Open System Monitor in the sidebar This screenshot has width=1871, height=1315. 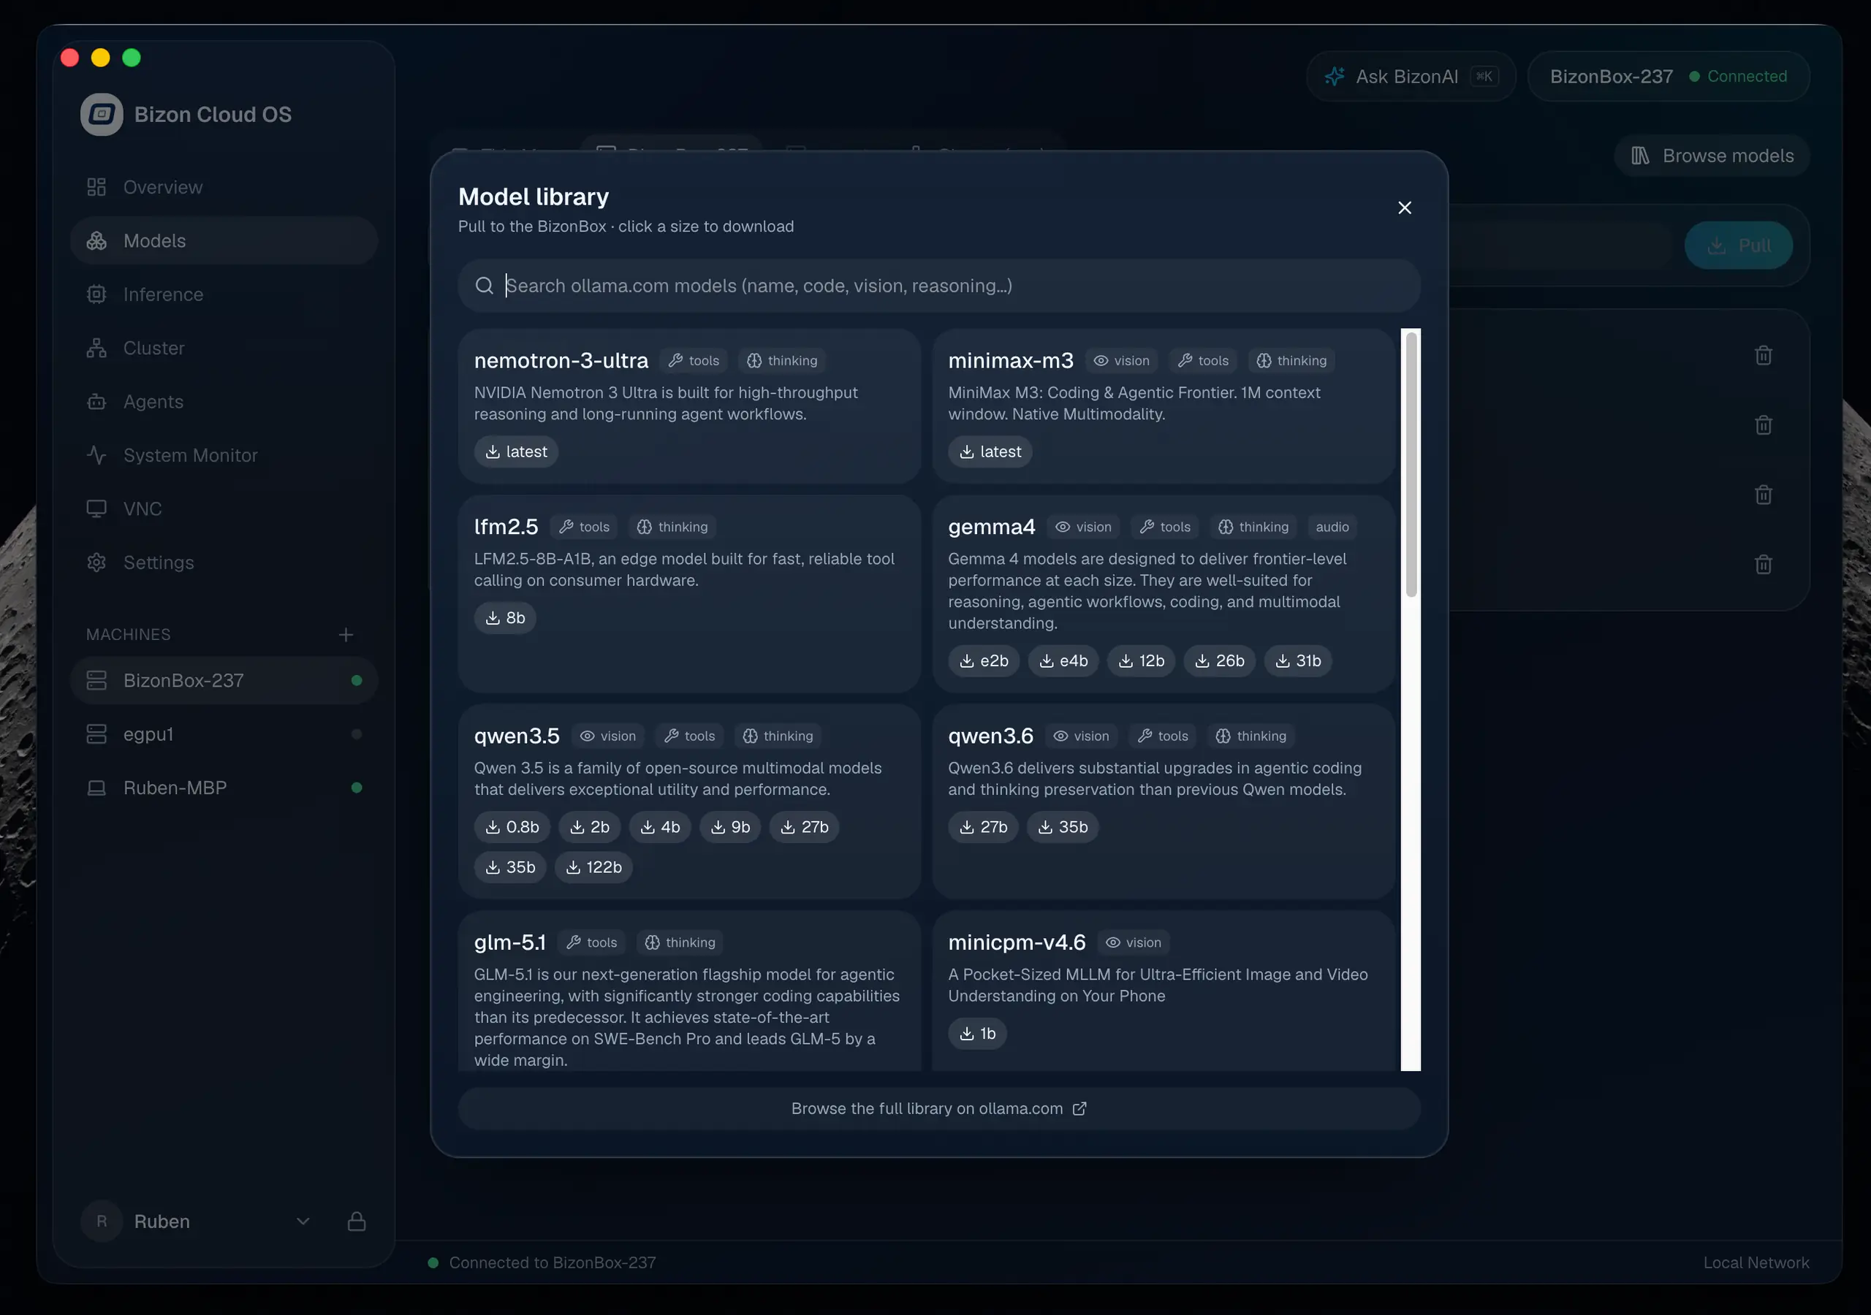pyautogui.click(x=224, y=455)
